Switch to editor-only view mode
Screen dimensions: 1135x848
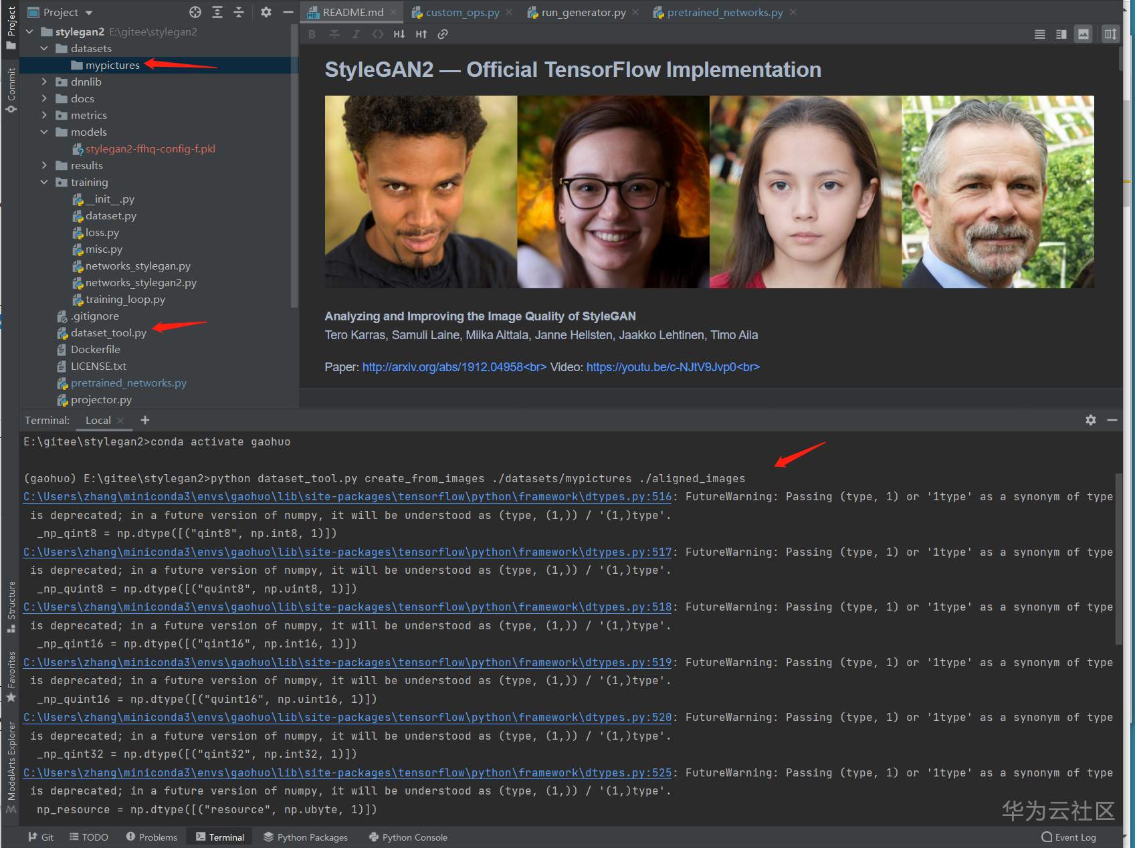point(1040,34)
